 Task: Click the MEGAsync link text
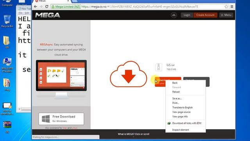click(46, 44)
